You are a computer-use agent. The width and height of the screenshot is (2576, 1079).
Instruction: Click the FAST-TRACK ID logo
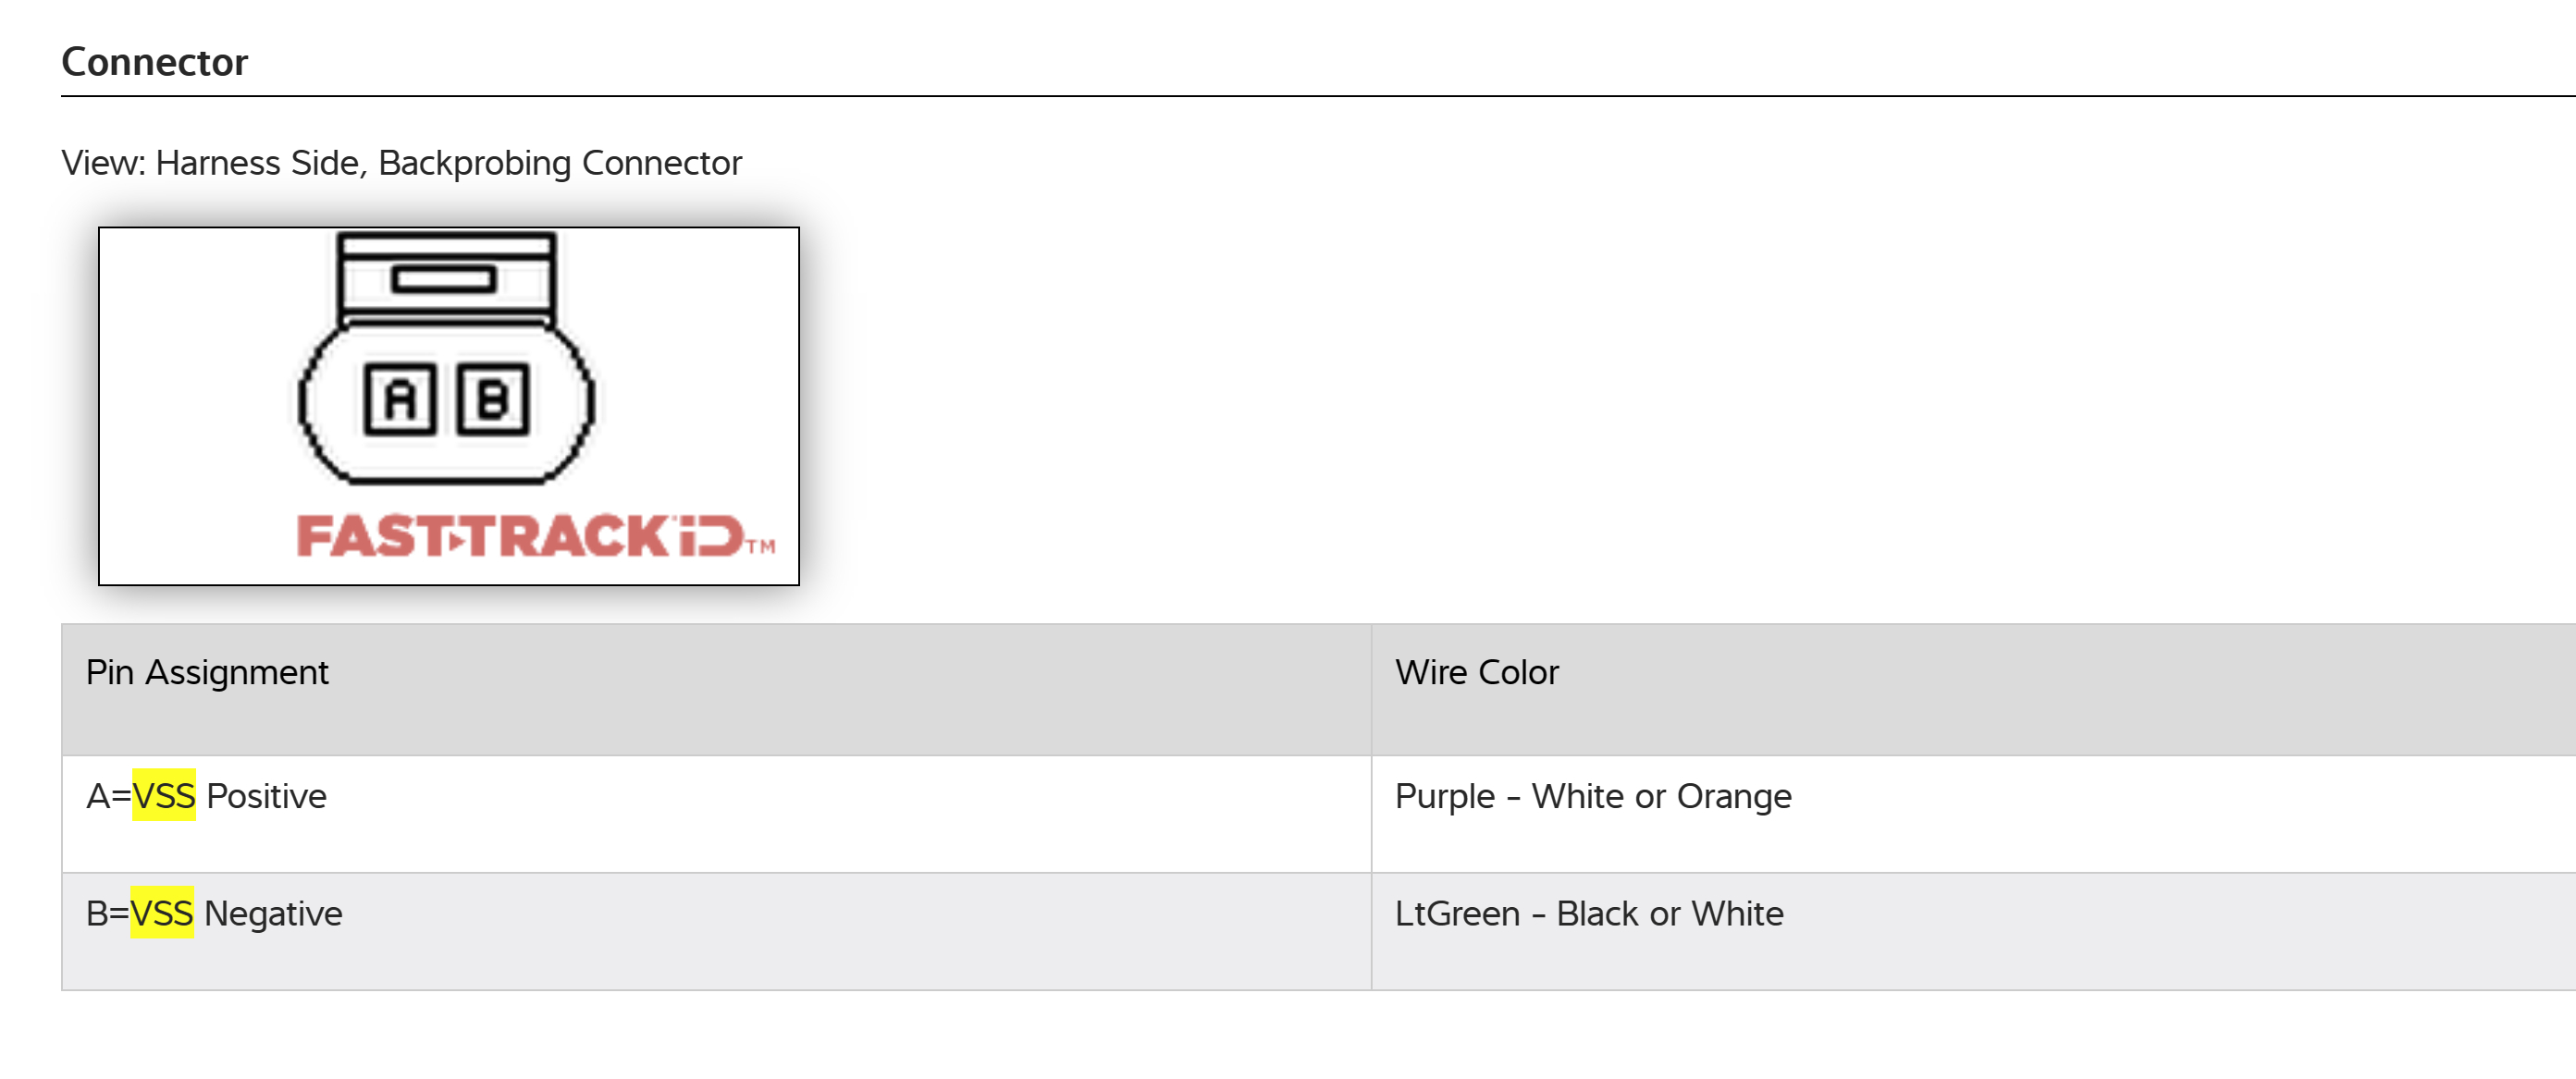(520, 536)
